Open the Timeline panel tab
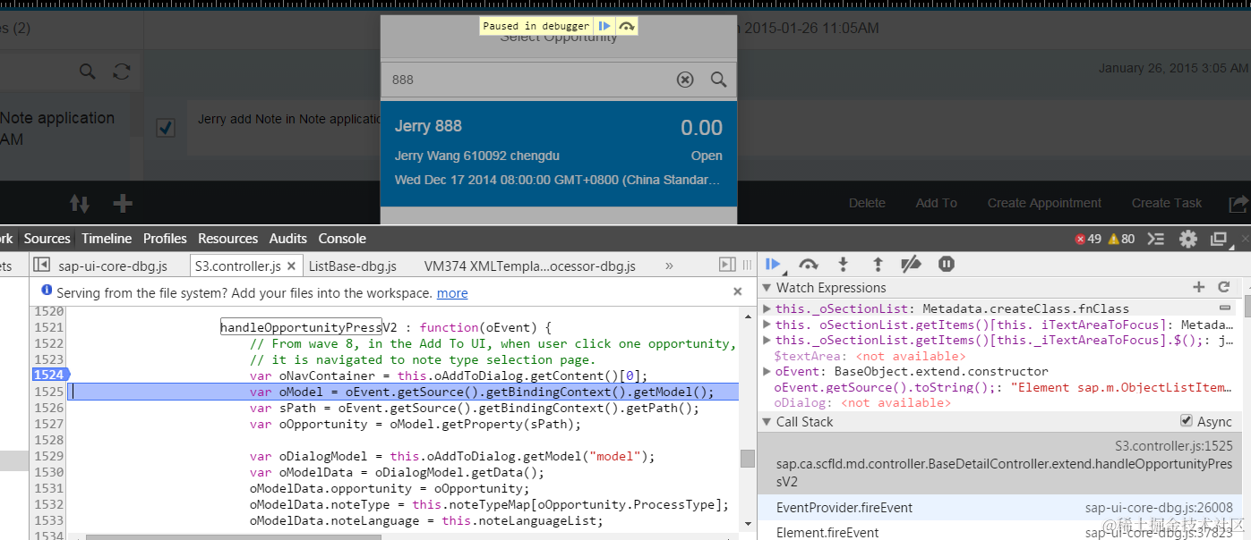The width and height of the screenshot is (1251, 540). [107, 239]
